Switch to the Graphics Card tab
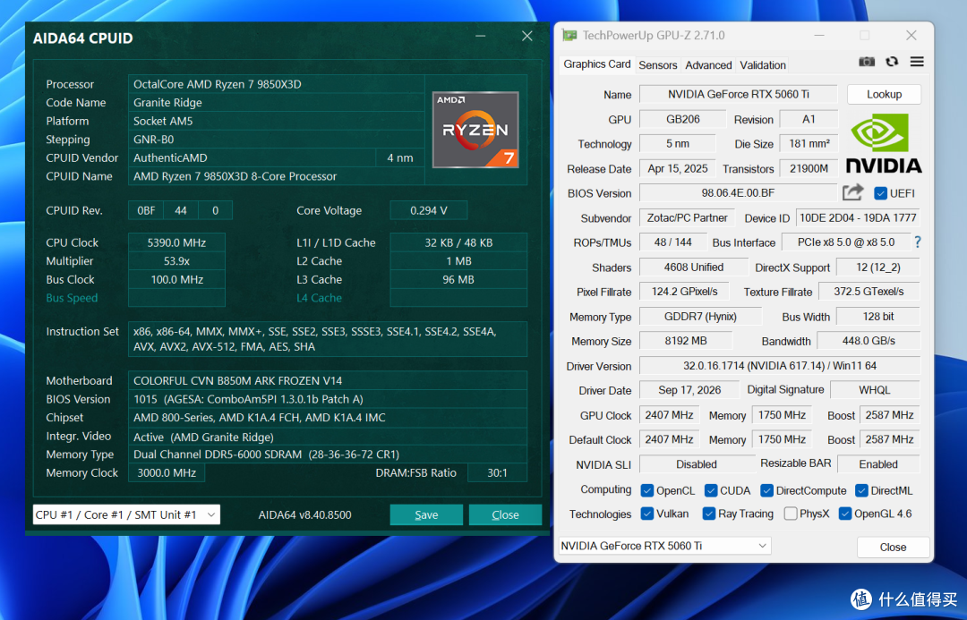967x620 pixels. (x=597, y=64)
